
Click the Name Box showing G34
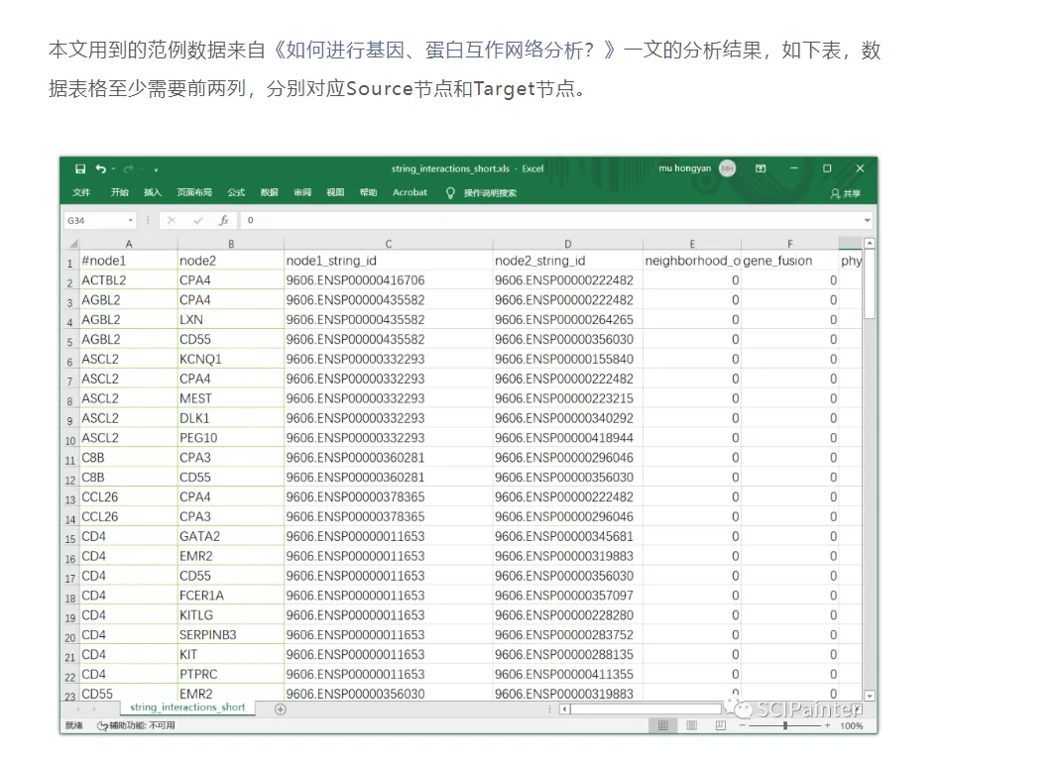coord(93,220)
